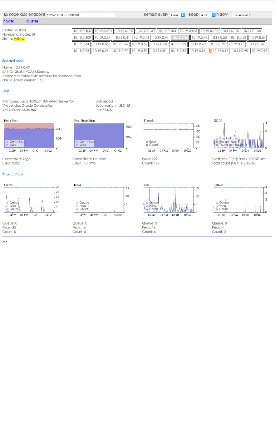
Task: Switch to the nodes view link
Action: 9,21
